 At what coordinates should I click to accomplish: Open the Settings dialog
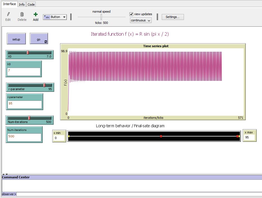(172, 17)
